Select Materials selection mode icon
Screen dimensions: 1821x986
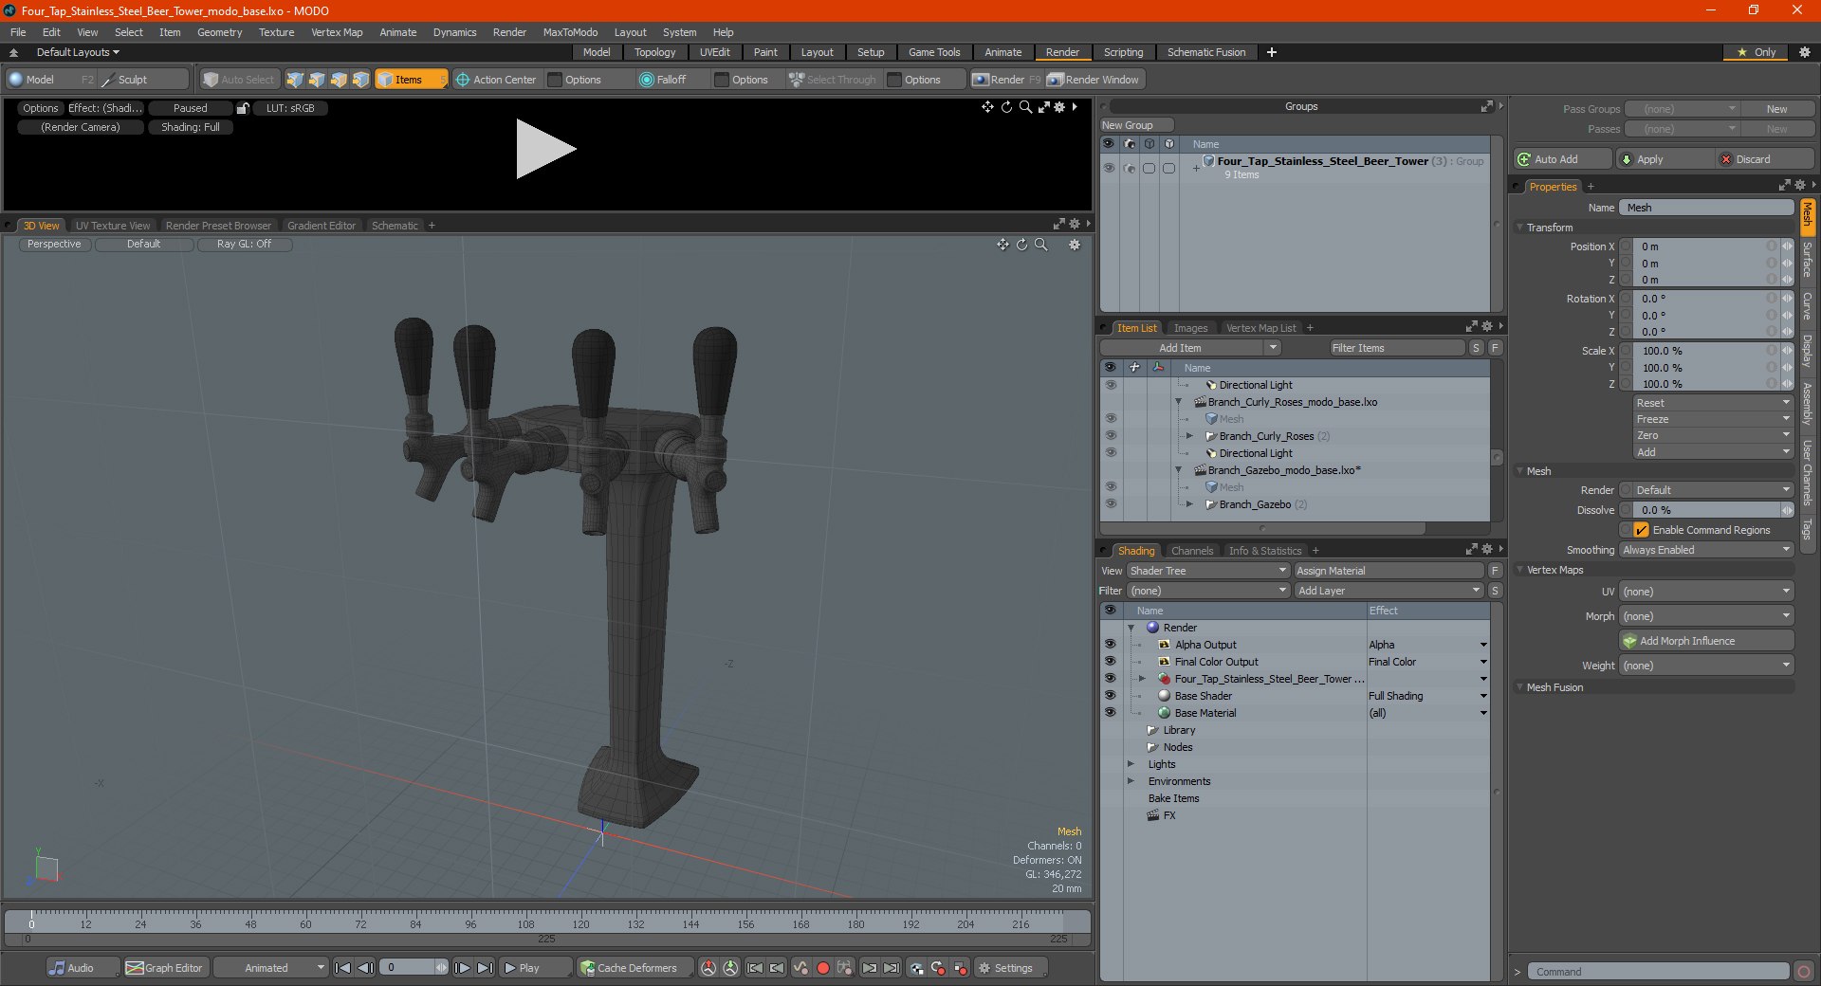click(x=360, y=80)
